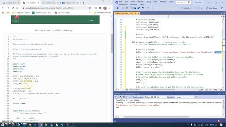This screenshot has width=226, height=127.
Task: Open a new Chrome tab
Action: point(83,3)
